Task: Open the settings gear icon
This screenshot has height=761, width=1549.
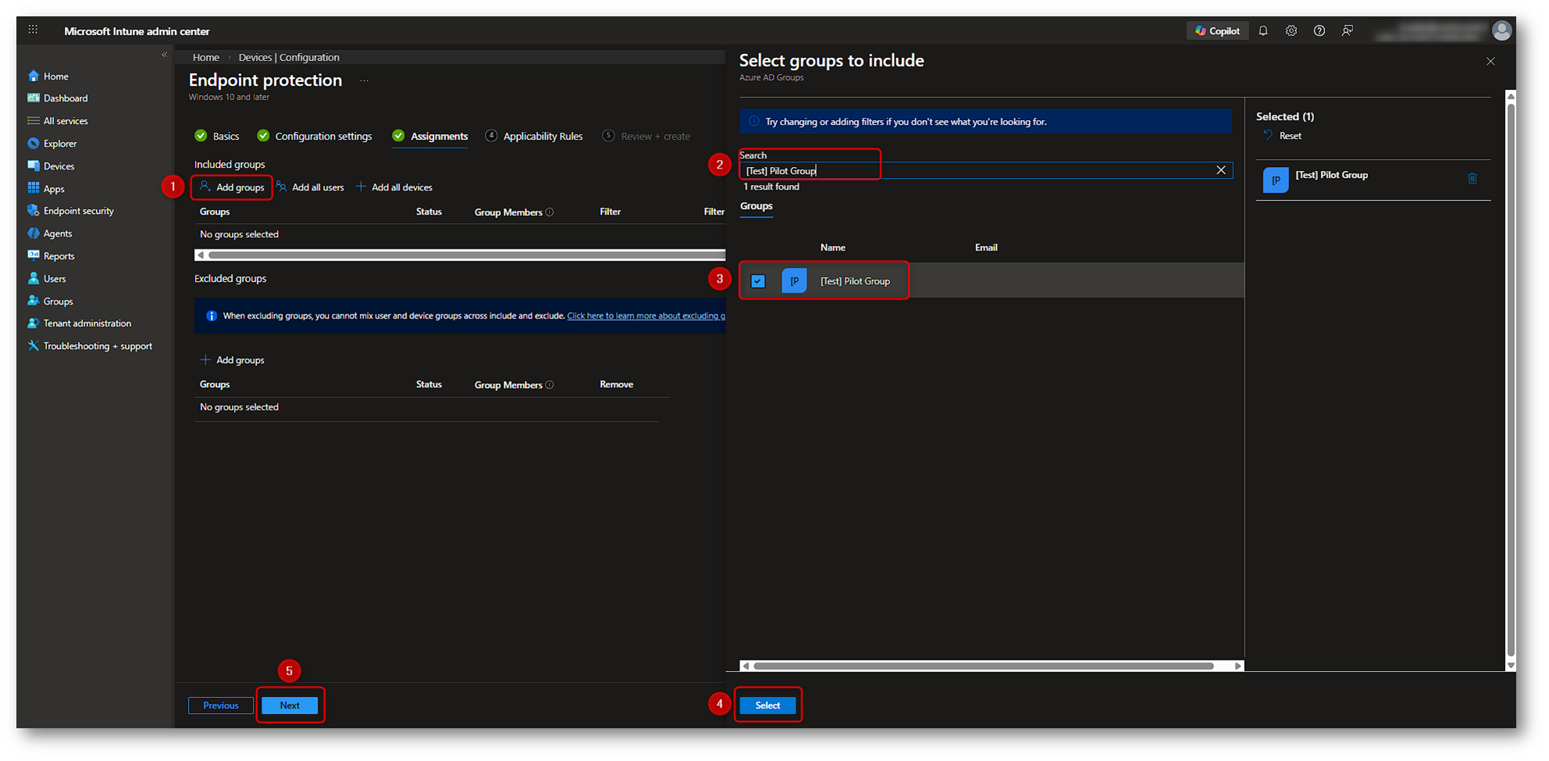Action: (1291, 31)
